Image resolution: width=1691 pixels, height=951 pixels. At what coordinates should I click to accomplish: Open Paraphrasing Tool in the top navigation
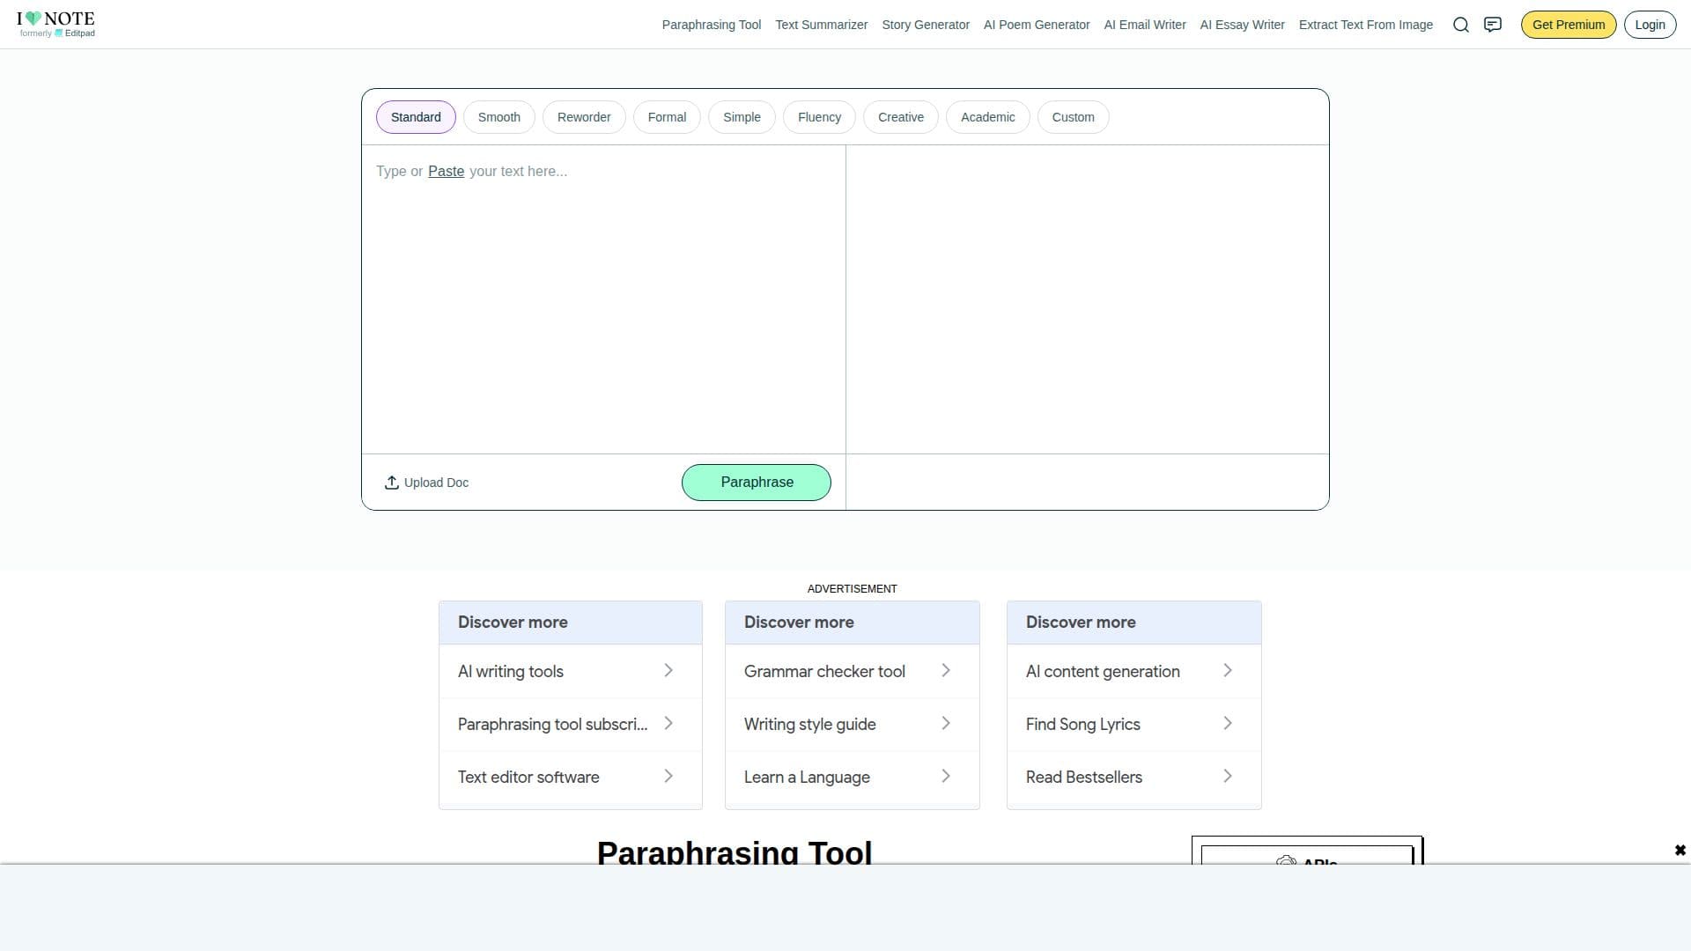(x=712, y=25)
